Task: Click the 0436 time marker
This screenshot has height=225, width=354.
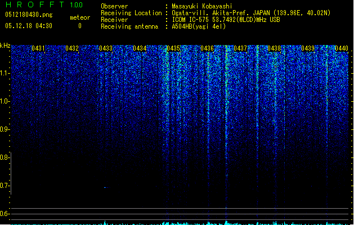Action: click(x=207, y=48)
